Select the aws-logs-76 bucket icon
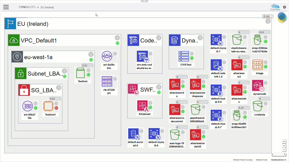 pos(175,135)
